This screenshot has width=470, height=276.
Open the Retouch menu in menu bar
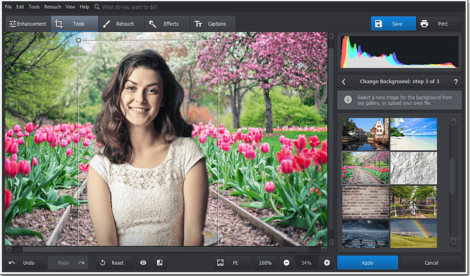52,7
